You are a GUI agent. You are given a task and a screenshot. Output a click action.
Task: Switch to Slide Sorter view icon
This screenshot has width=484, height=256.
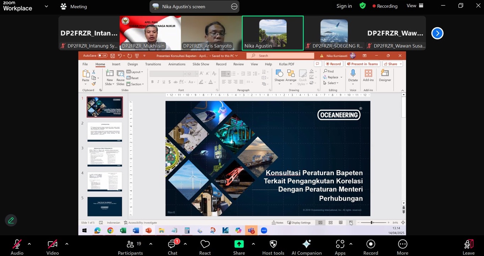tap(331, 223)
